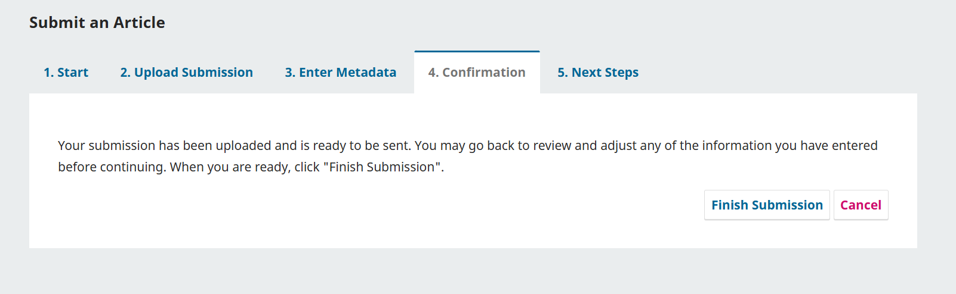
Task: Click the quoted "Finish Submission" text in the message
Action: (383, 167)
